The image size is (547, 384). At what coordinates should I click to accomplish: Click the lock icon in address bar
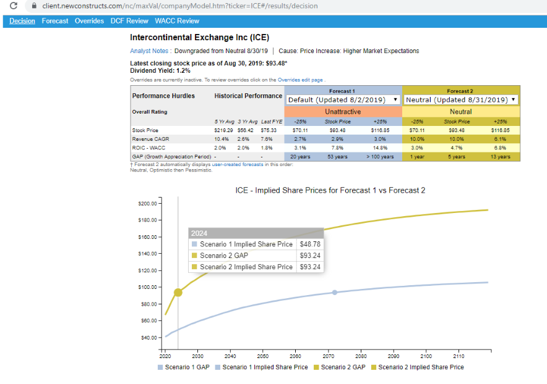[34, 6]
